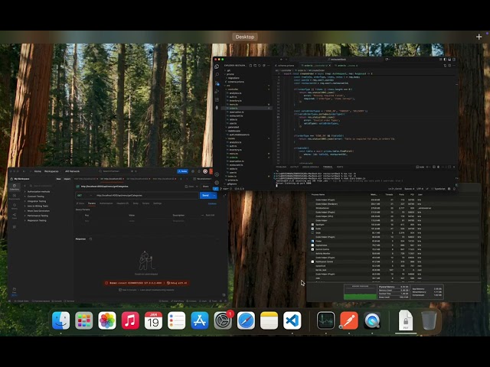Viewport: 490px width, 367px height.
Task: Switch to the Params tab in Postman
Action: [x=91, y=203]
